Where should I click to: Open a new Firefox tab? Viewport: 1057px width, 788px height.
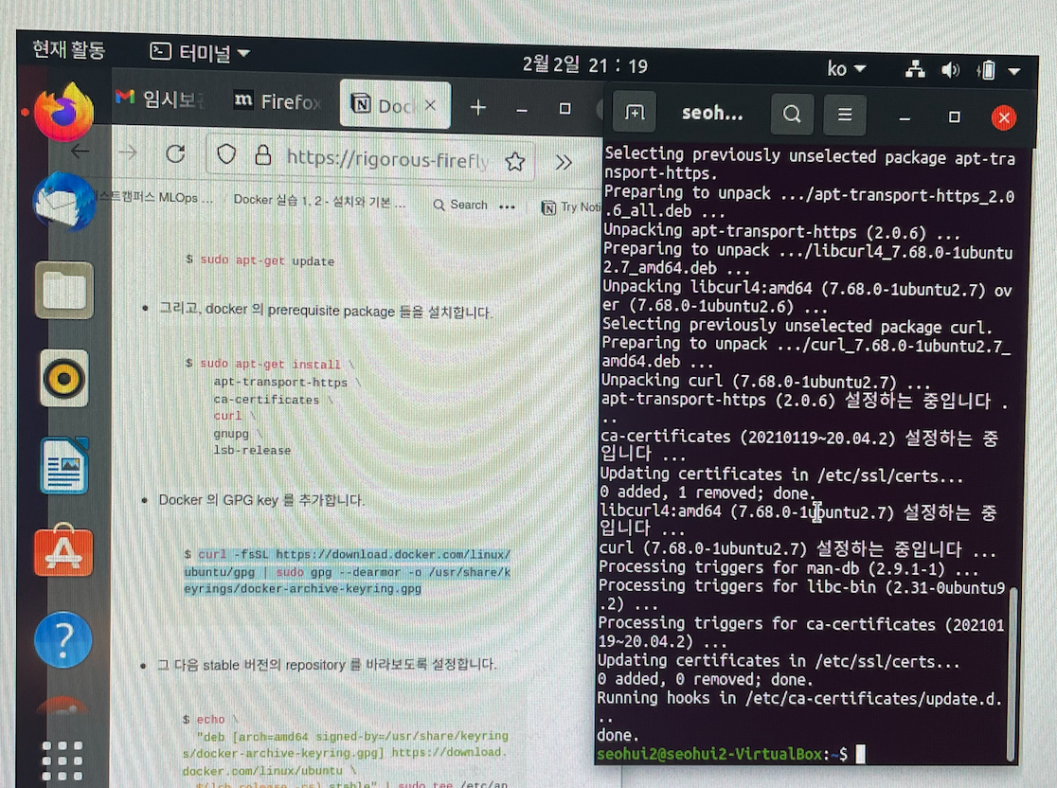[x=478, y=106]
